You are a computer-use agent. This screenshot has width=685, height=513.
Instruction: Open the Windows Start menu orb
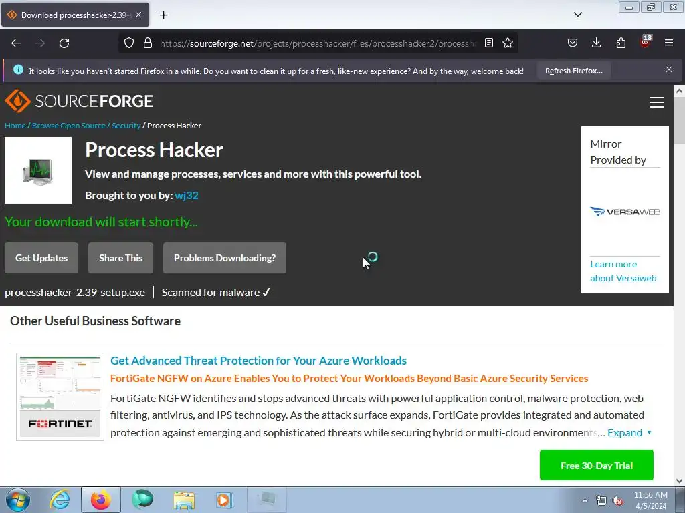pyautogui.click(x=18, y=500)
